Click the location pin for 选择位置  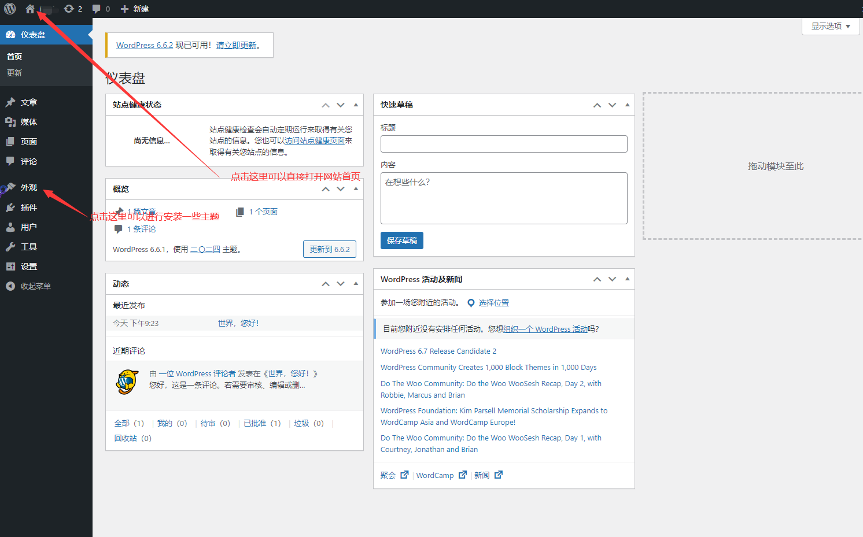[x=471, y=303]
